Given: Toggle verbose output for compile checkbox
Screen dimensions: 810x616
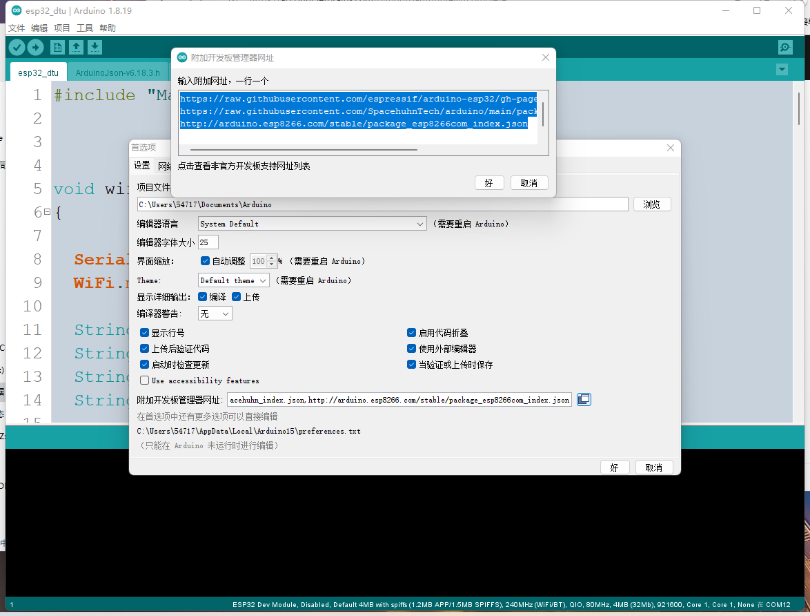Looking at the screenshot, I should click(x=203, y=296).
